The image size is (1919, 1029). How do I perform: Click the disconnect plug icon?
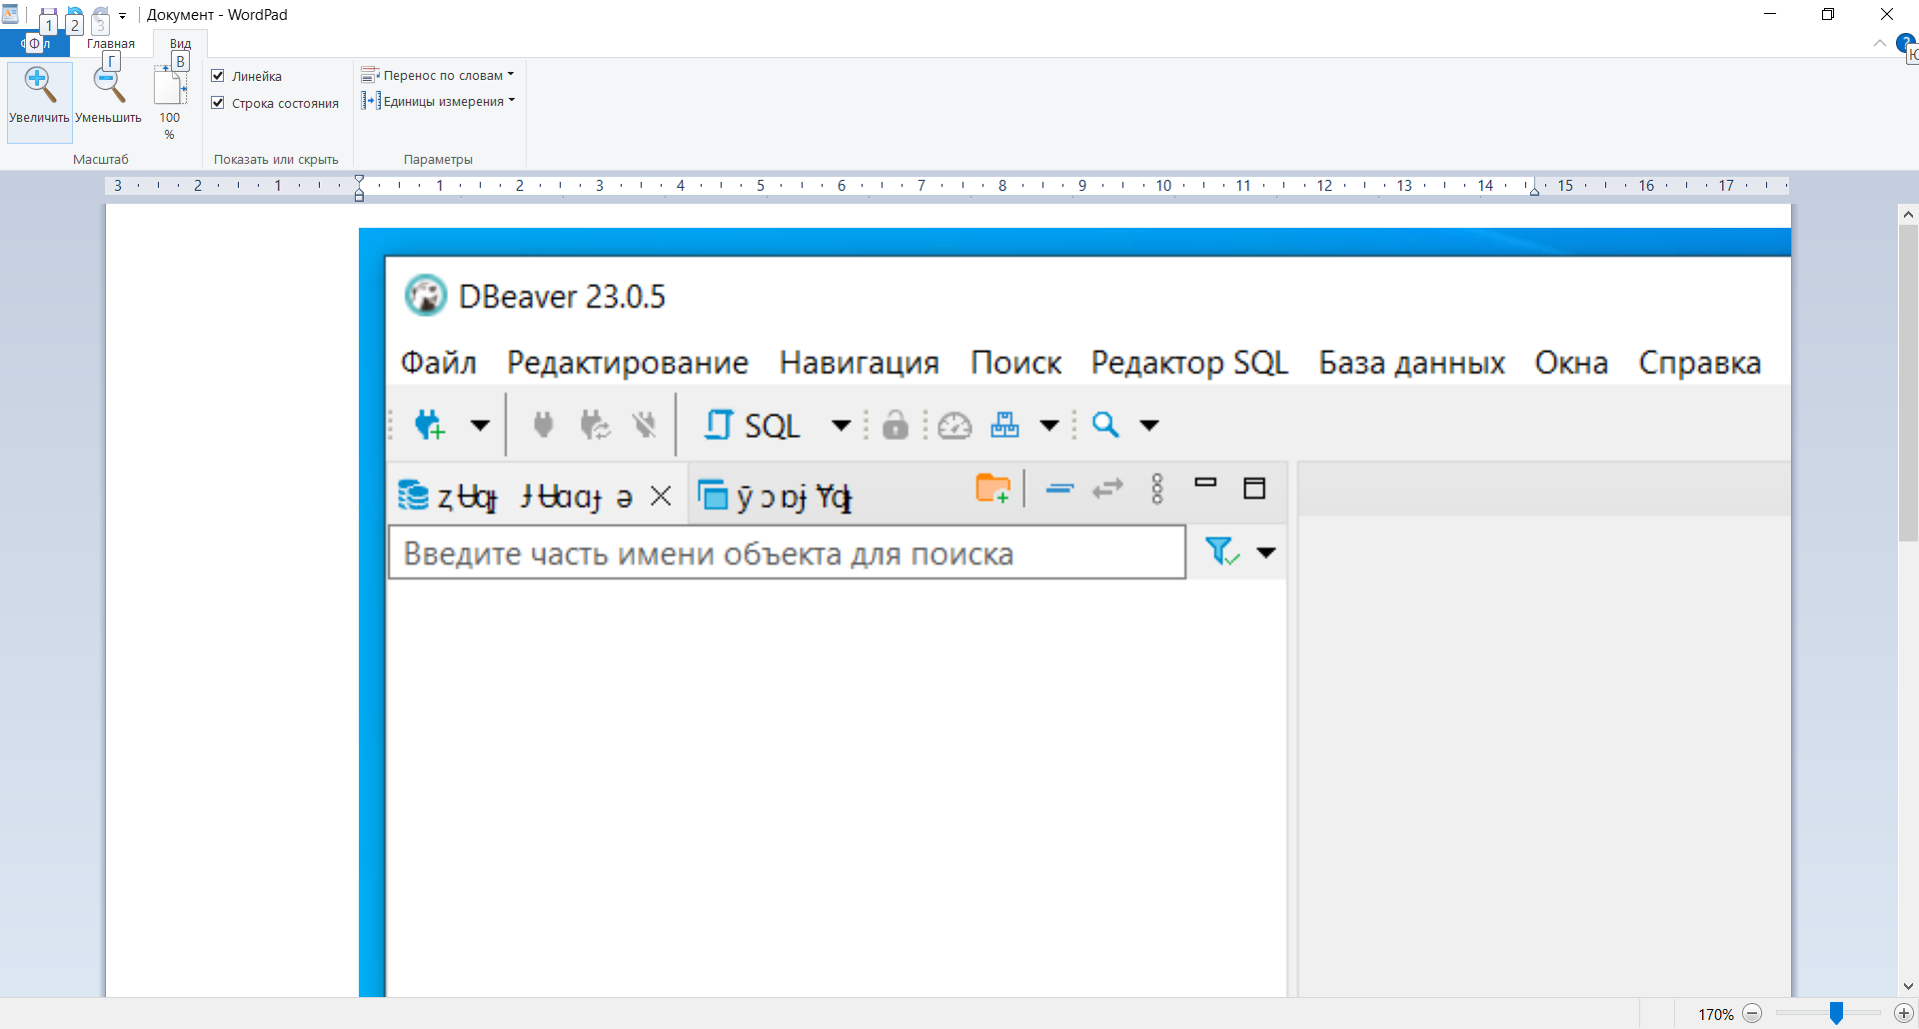pos(645,425)
